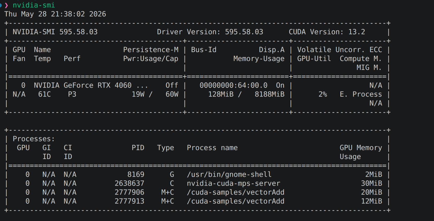Click the persistence value Off
Screen dimensions: 434x221
(172, 85)
